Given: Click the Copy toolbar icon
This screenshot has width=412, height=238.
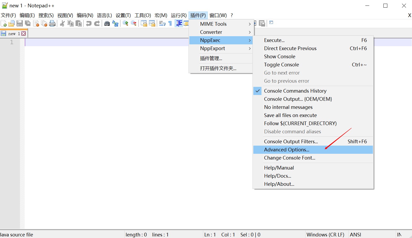Looking at the screenshot, I should coord(70,24).
